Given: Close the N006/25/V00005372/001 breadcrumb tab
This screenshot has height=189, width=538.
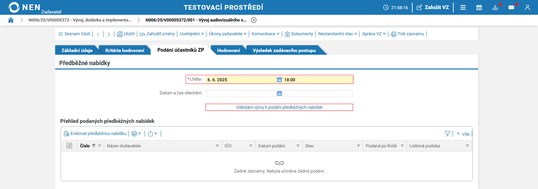Looking at the screenshot, I should pyautogui.click(x=254, y=20).
